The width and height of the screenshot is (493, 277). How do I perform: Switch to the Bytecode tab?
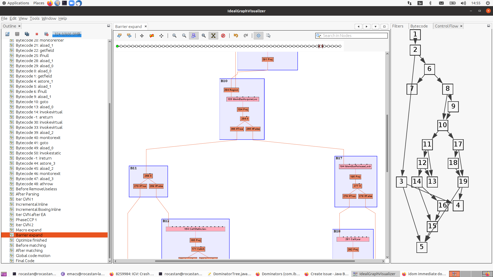coord(419,26)
